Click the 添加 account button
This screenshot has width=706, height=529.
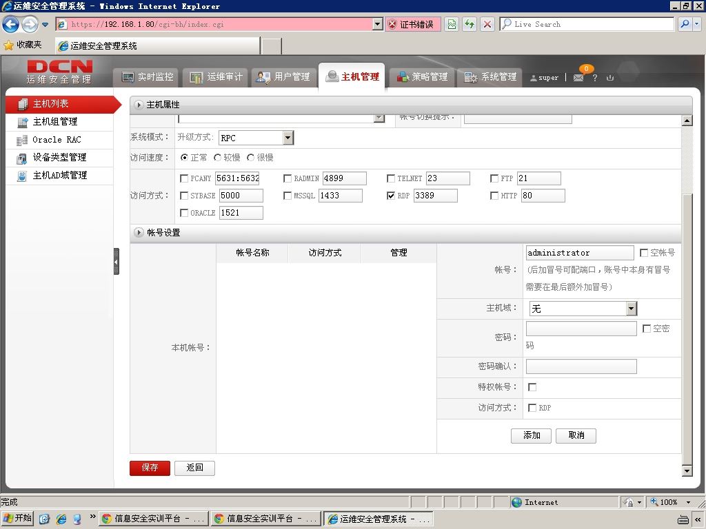coord(532,436)
